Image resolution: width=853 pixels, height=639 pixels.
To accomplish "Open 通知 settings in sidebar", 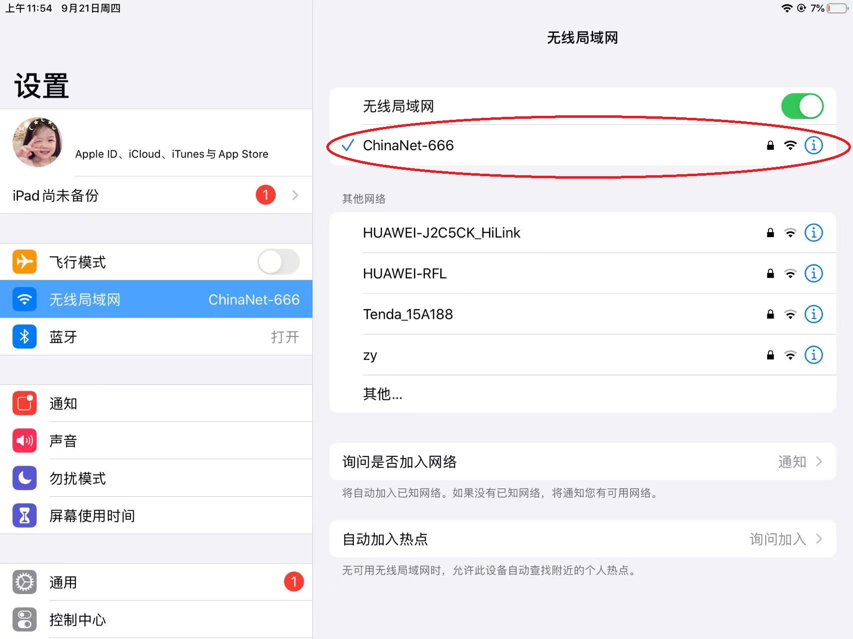I will pyautogui.click(x=156, y=403).
